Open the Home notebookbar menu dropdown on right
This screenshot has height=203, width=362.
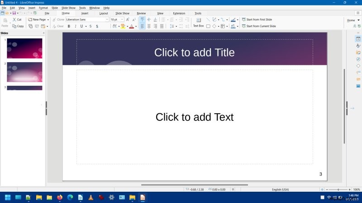pos(353,20)
